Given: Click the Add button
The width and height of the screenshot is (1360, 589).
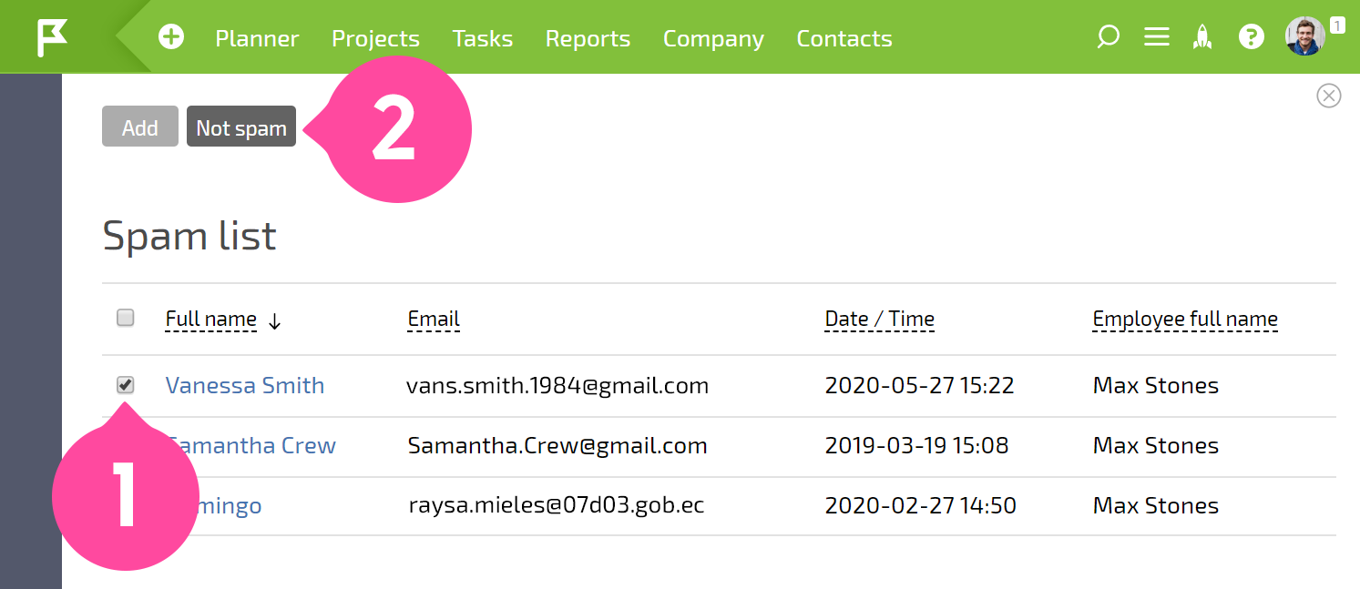Looking at the screenshot, I should [x=140, y=127].
